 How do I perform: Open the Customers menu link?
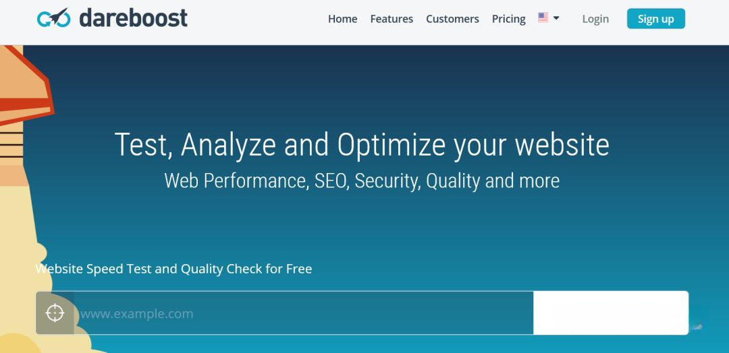452,19
